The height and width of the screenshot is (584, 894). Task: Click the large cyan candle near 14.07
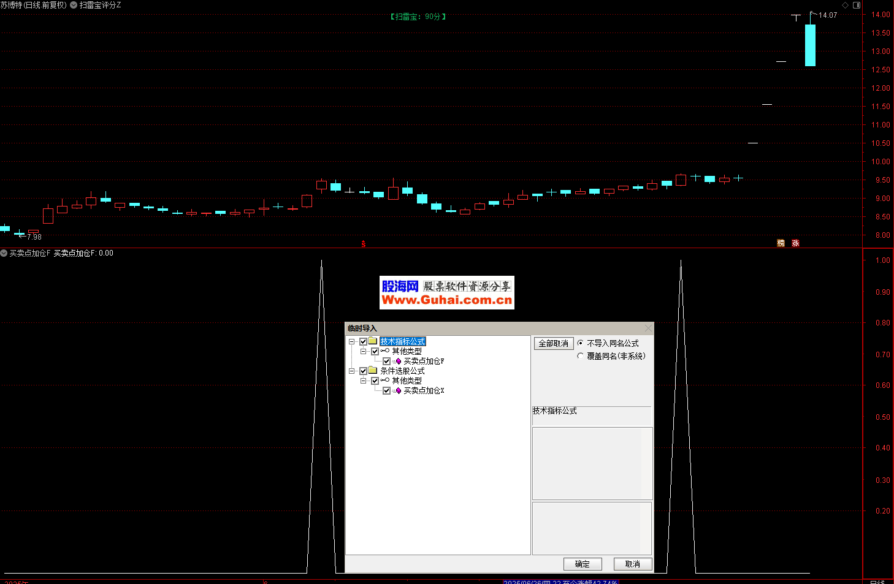(x=810, y=45)
